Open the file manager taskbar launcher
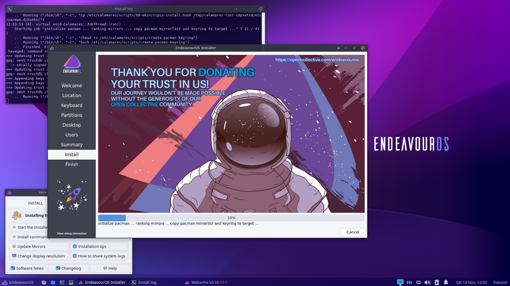This screenshot has width=510, height=286. tap(54, 282)
